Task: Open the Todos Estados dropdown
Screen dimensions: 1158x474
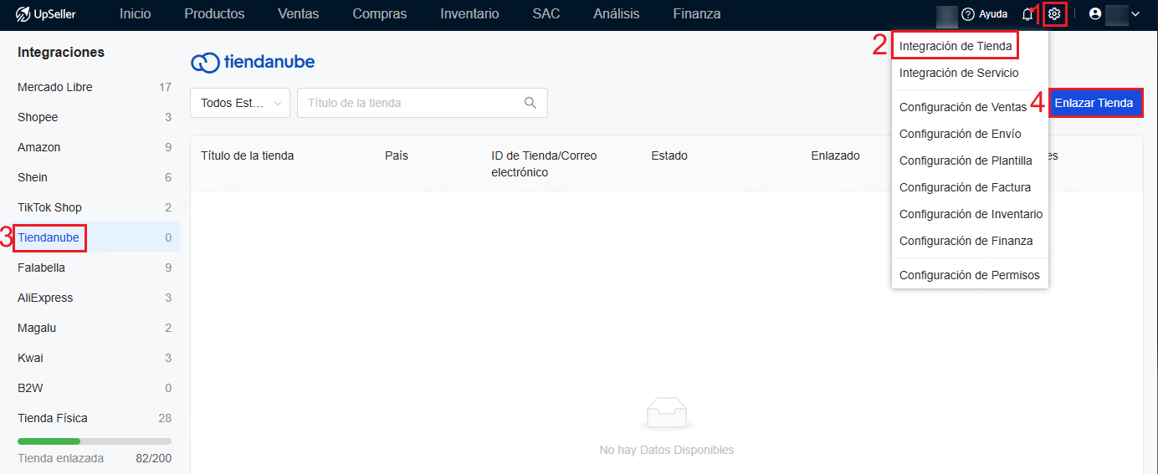Action: (240, 103)
